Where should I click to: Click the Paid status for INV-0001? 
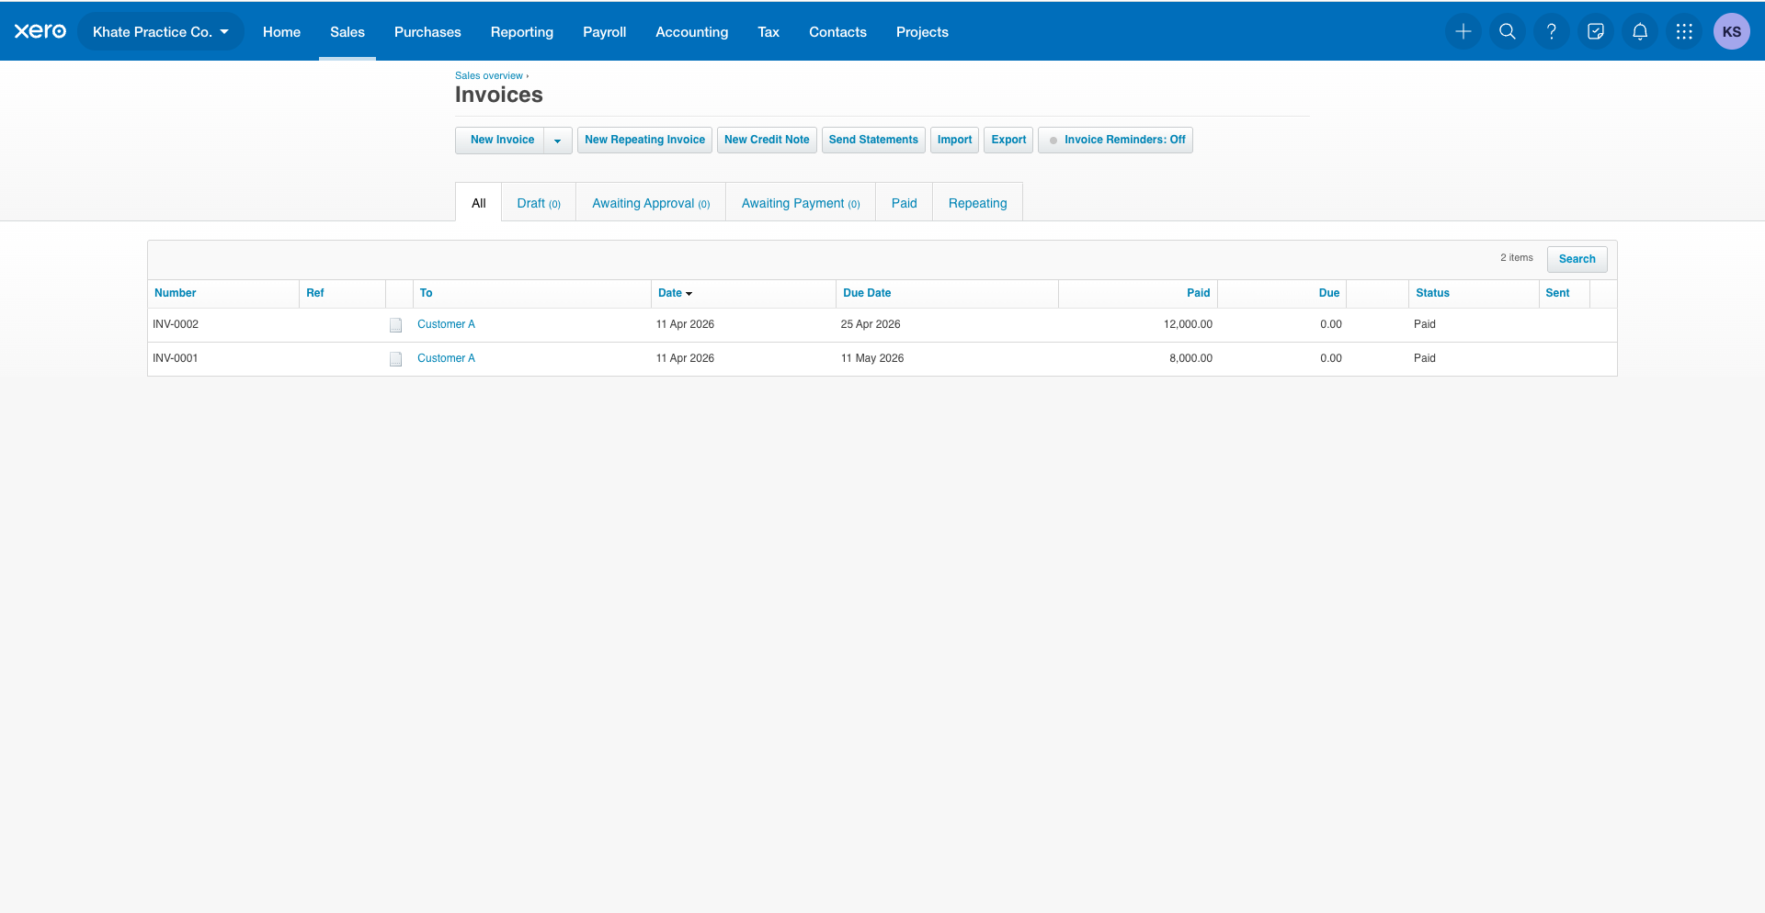(x=1425, y=358)
